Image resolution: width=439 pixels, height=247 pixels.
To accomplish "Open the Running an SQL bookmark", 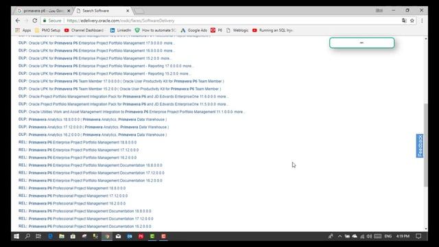I will point(272,30).
